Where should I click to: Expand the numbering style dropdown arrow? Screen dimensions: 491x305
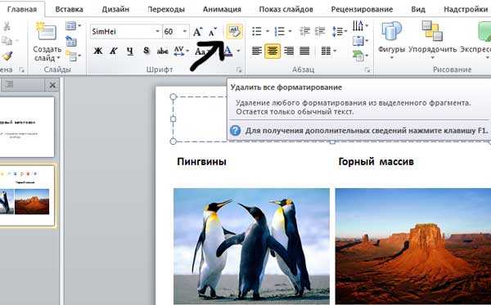(x=290, y=31)
